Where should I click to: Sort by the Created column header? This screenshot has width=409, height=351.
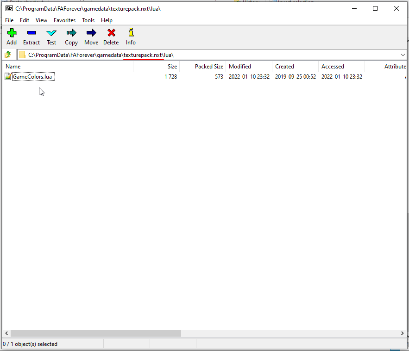[295, 67]
